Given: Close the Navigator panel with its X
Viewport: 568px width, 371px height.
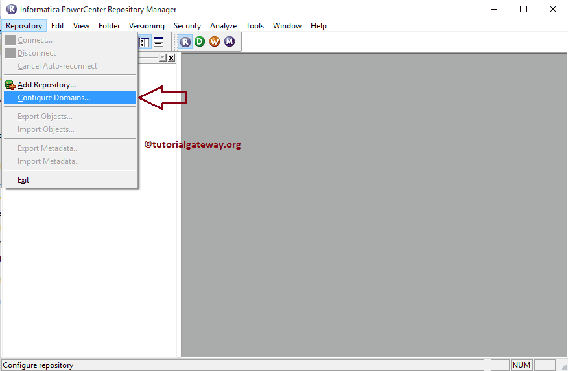Looking at the screenshot, I should [171, 58].
